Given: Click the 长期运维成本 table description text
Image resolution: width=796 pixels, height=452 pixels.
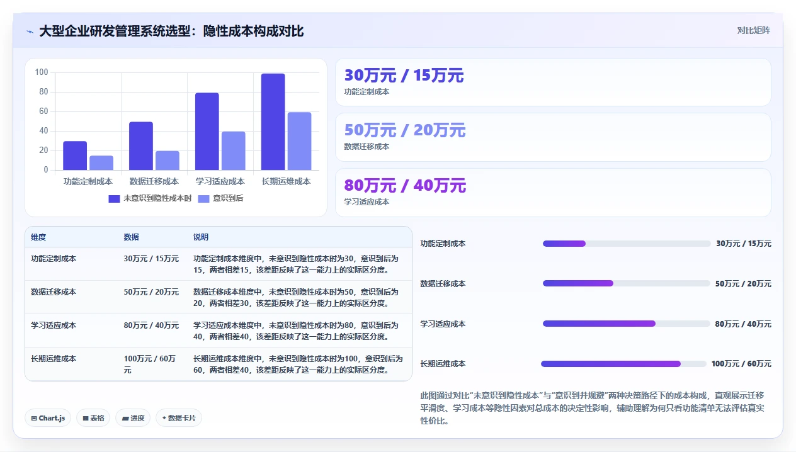Looking at the screenshot, I should pos(298,364).
